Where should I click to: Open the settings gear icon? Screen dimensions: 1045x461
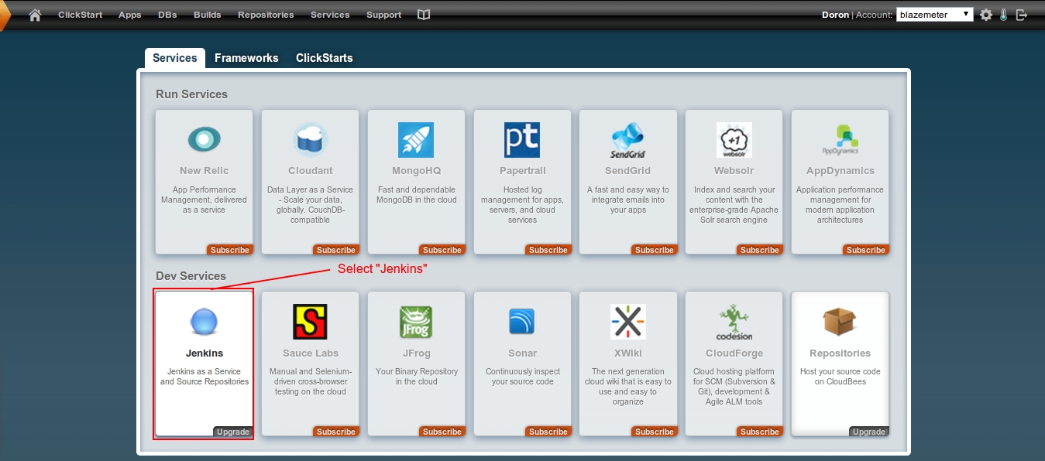(985, 15)
